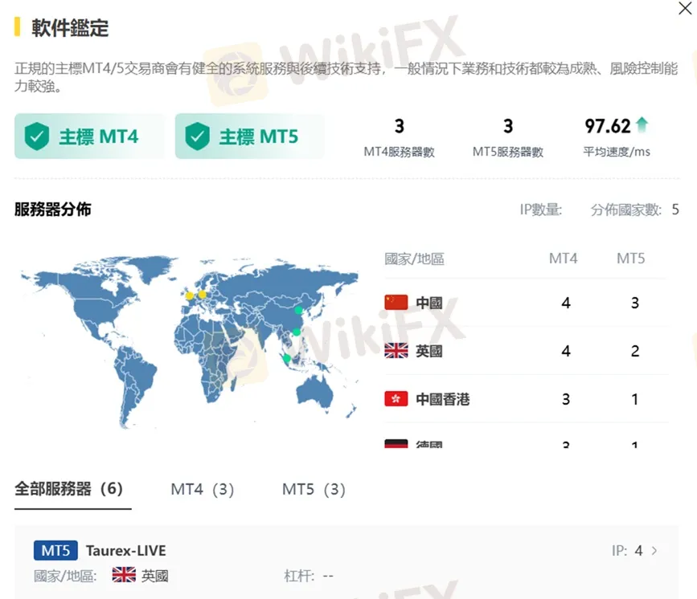This screenshot has width=697, height=599.
Task: Click the UK flag icon next to 英國
Action: click(x=395, y=351)
